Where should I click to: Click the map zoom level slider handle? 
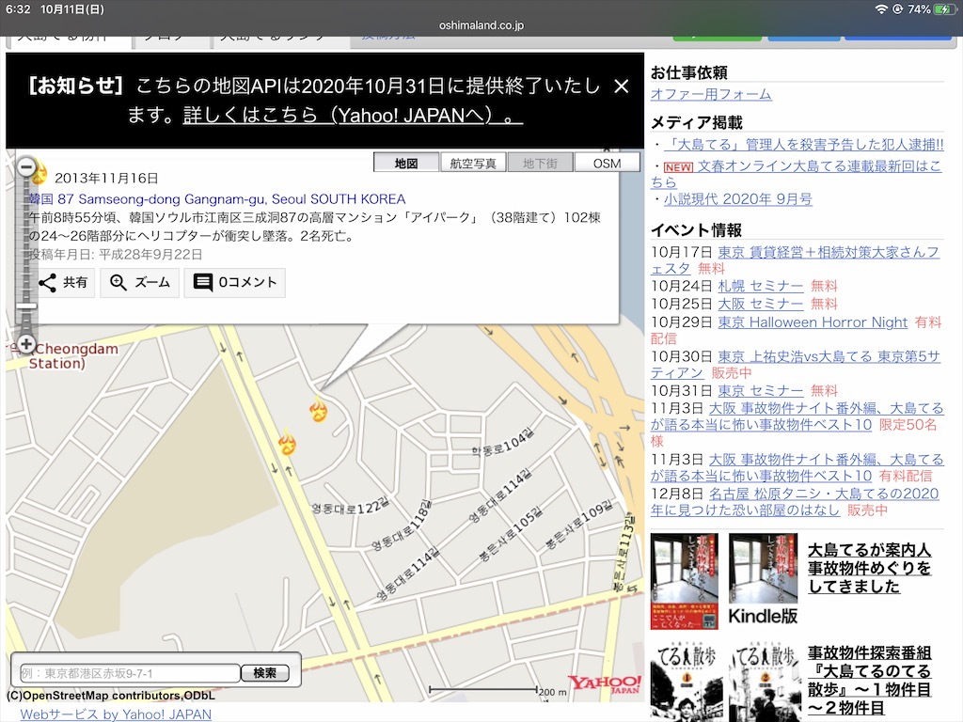click(x=27, y=306)
